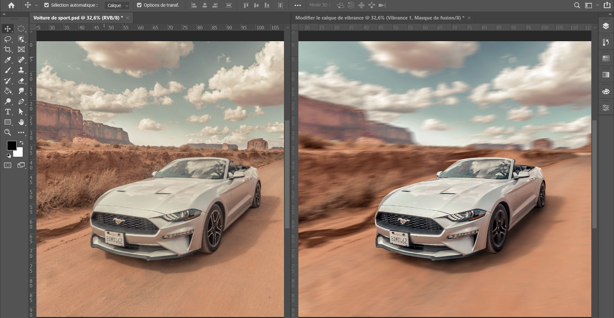
Task: Activate Modifier le calque de vibrance tab
Action: click(x=380, y=18)
